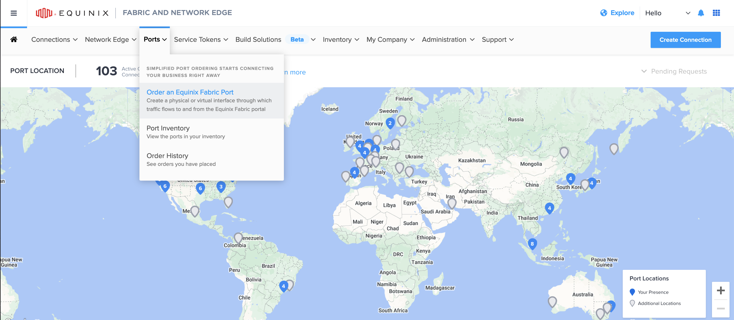Click the gray pin in Colombia
Viewport: 734px width, 320px height.
pos(238,238)
